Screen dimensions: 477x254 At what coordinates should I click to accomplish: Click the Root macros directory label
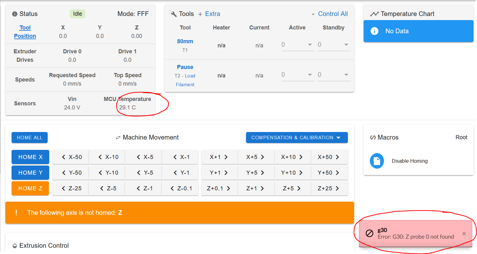click(x=461, y=137)
